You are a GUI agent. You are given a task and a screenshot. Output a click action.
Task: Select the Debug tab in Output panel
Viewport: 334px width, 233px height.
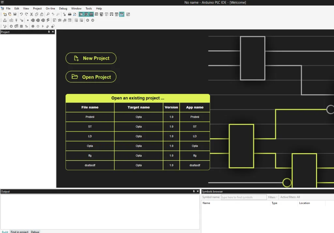coord(35,232)
